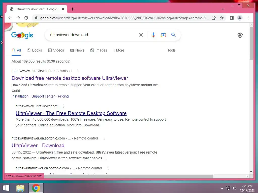This screenshot has width=258, height=193.
Task: Open options for the ultraviewer.net homepage result
Action: 64,106
